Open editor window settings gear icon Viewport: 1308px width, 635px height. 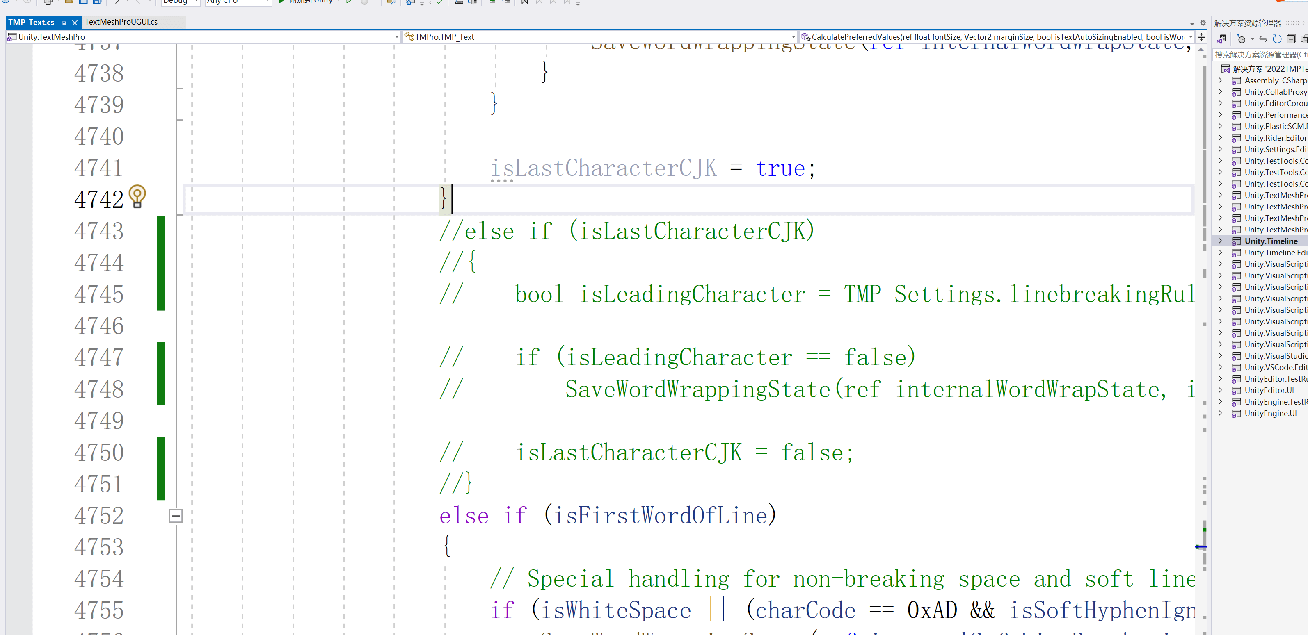pos(1203,23)
